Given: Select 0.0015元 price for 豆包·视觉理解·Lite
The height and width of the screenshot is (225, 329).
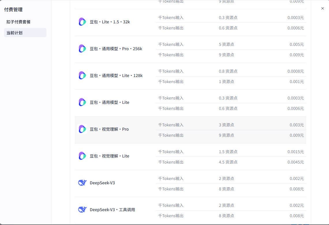Looking at the screenshot, I should click(x=296, y=152).
